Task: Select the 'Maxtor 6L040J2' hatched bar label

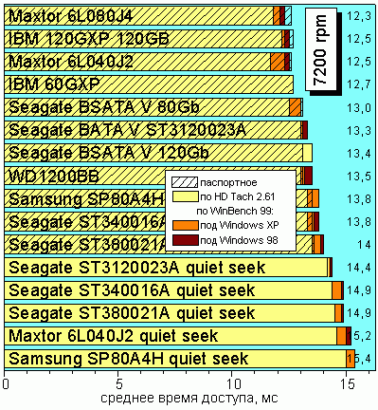Action: pos(71,62)
